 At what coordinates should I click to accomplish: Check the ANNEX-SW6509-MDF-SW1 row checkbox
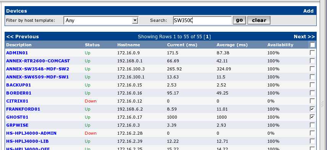coord(312,77)
